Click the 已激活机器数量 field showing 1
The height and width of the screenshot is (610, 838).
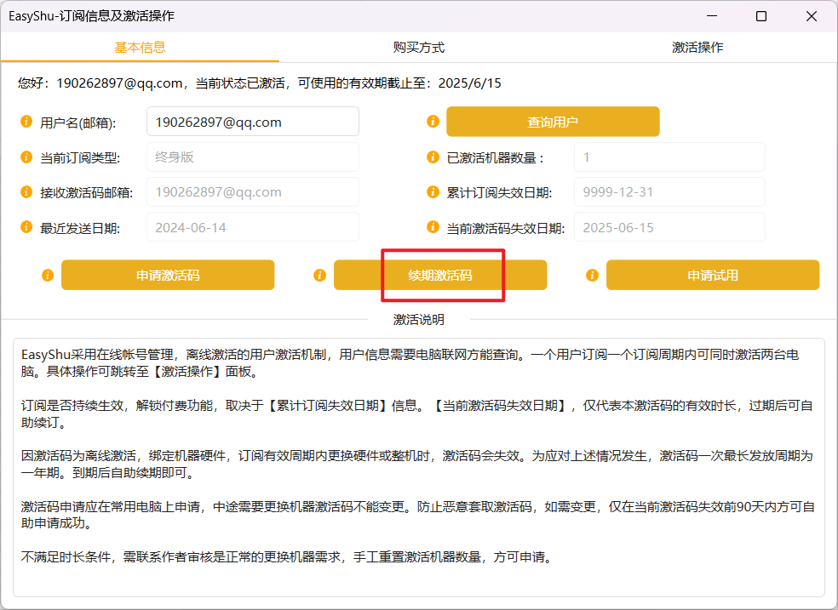(x=669, y=157)
